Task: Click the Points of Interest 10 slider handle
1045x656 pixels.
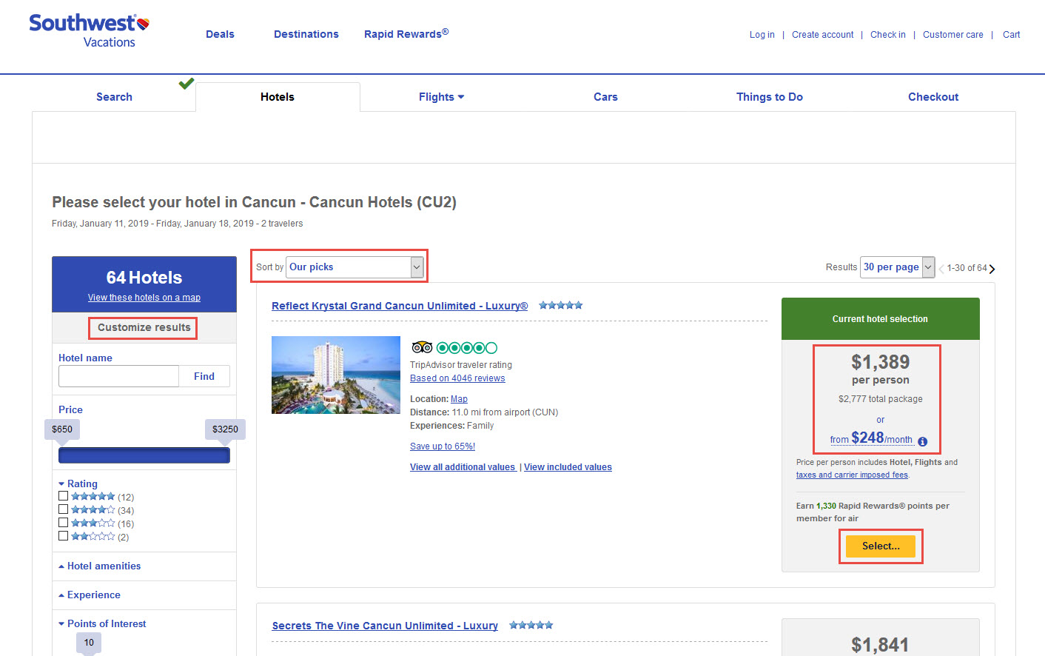Action: 89,643
